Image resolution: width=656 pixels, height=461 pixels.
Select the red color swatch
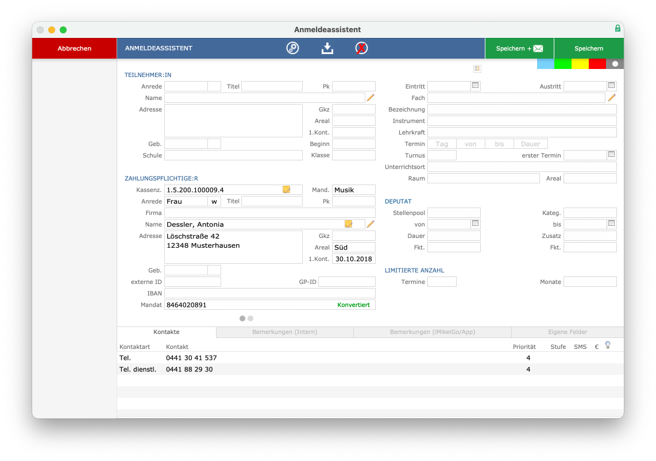click(x=597, y=64)
